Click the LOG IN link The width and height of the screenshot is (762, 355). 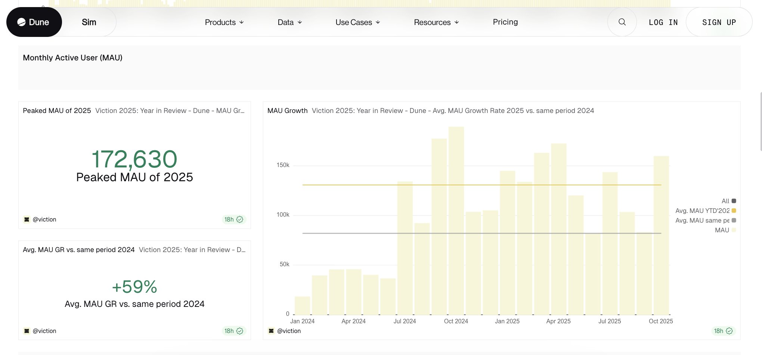[663, 22]
